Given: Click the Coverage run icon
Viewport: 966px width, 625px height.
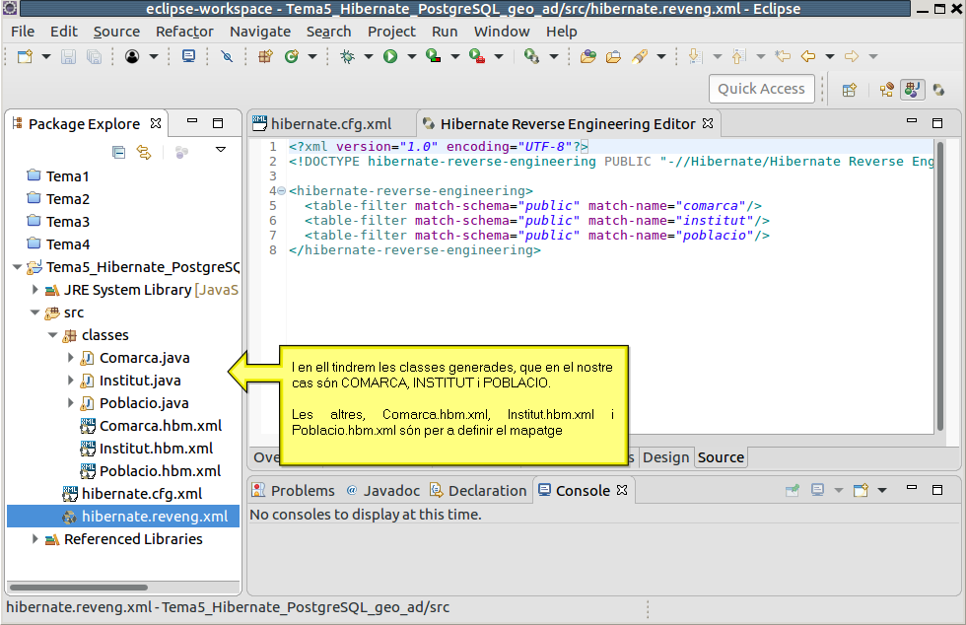Looking at the screenshot, I should coord(434,57).
